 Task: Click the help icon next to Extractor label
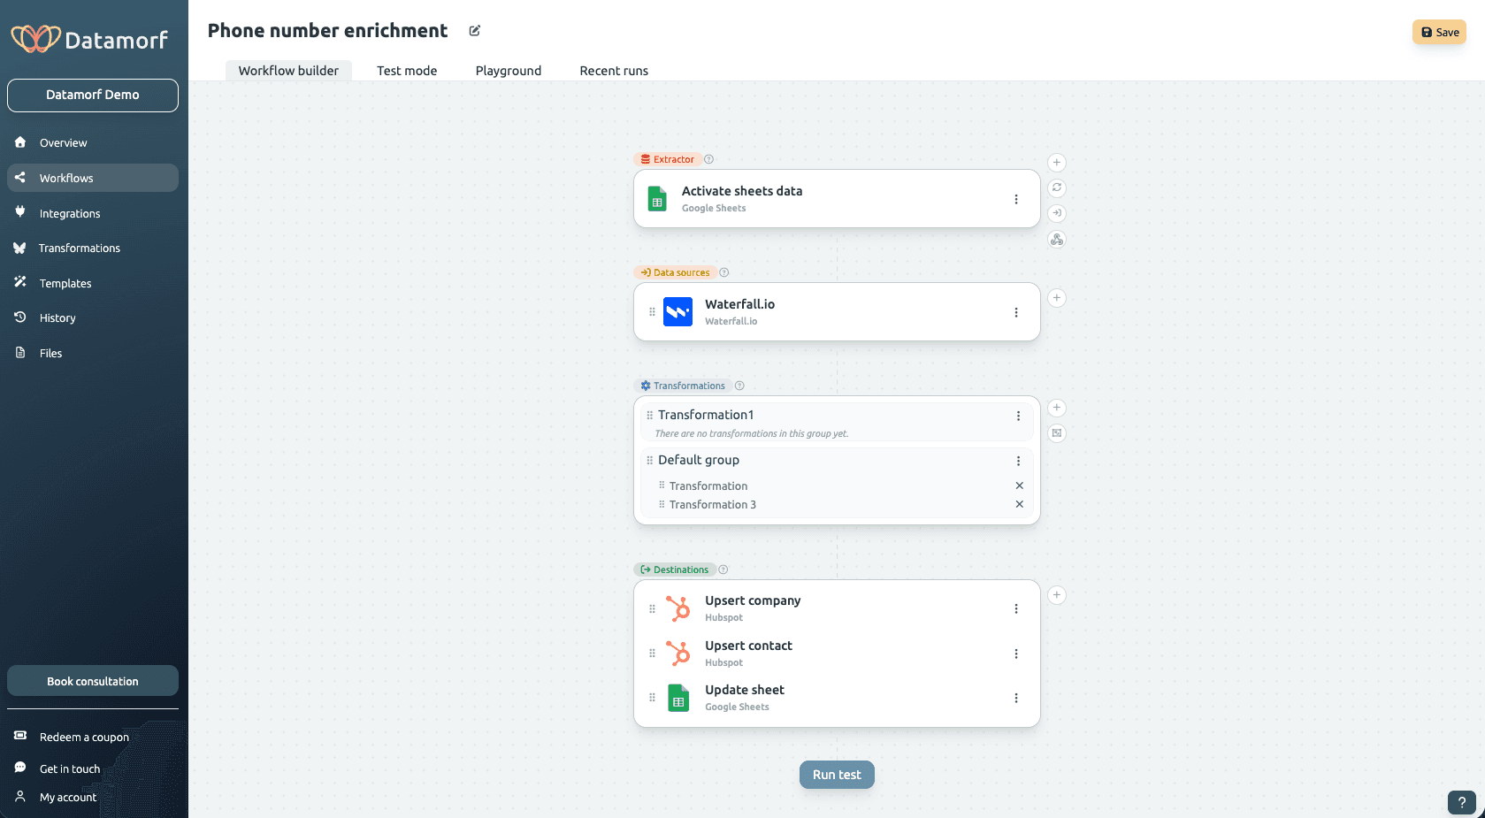(708, 159)
